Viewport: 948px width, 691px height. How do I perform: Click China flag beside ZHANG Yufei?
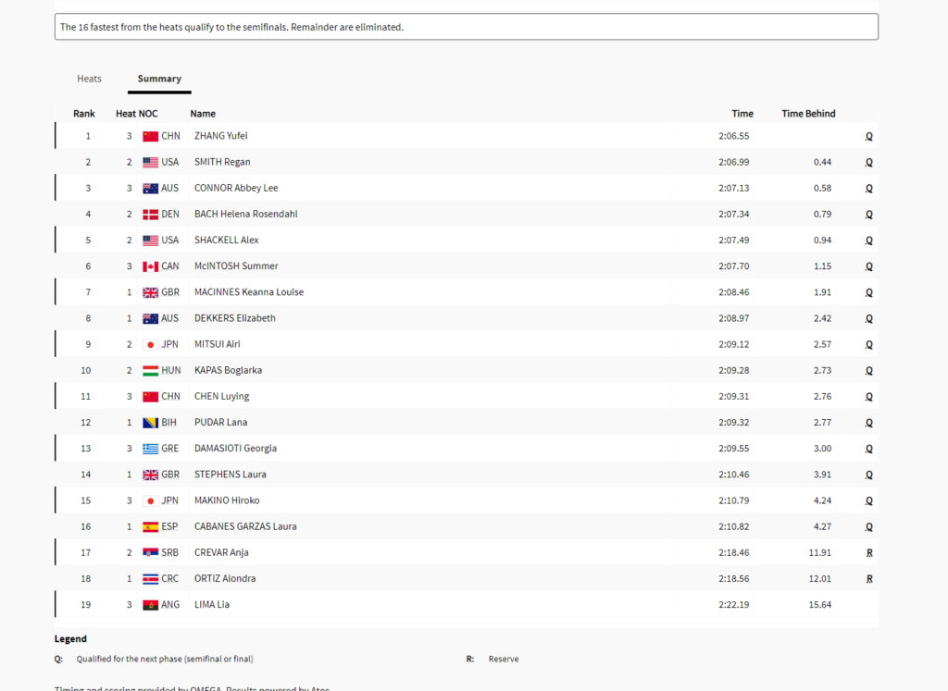click(150, 136)
